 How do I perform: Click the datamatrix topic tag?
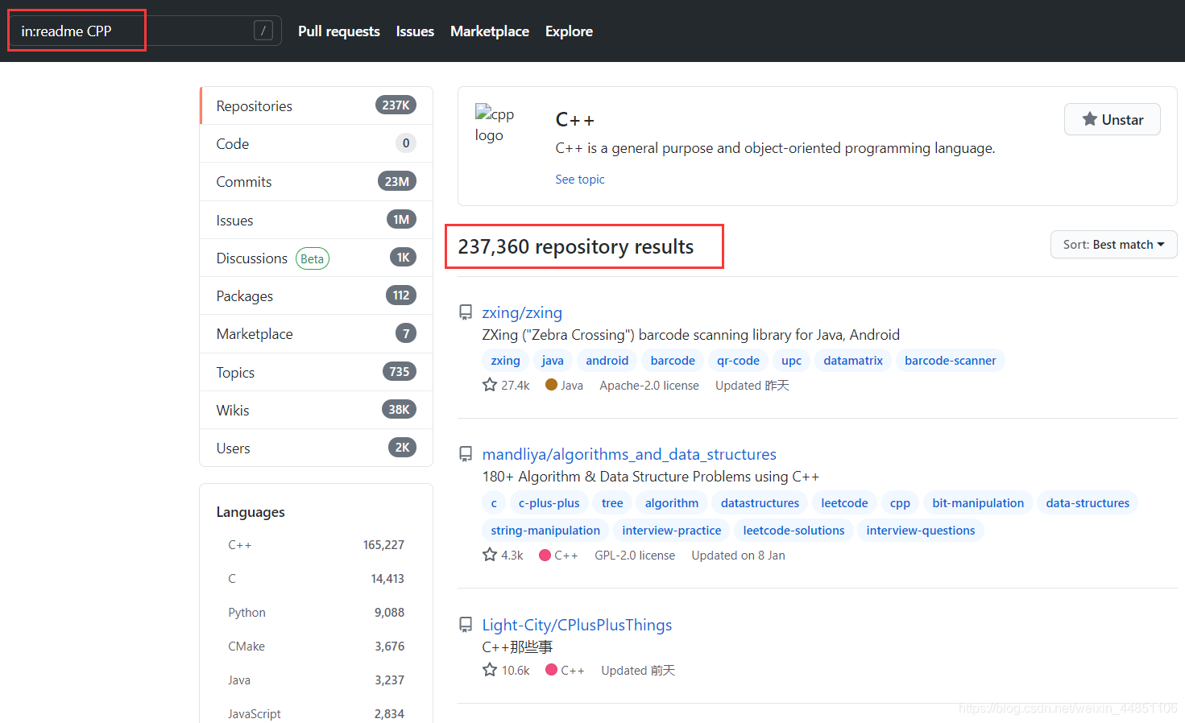pyautogui.click(x=853, y=361)
